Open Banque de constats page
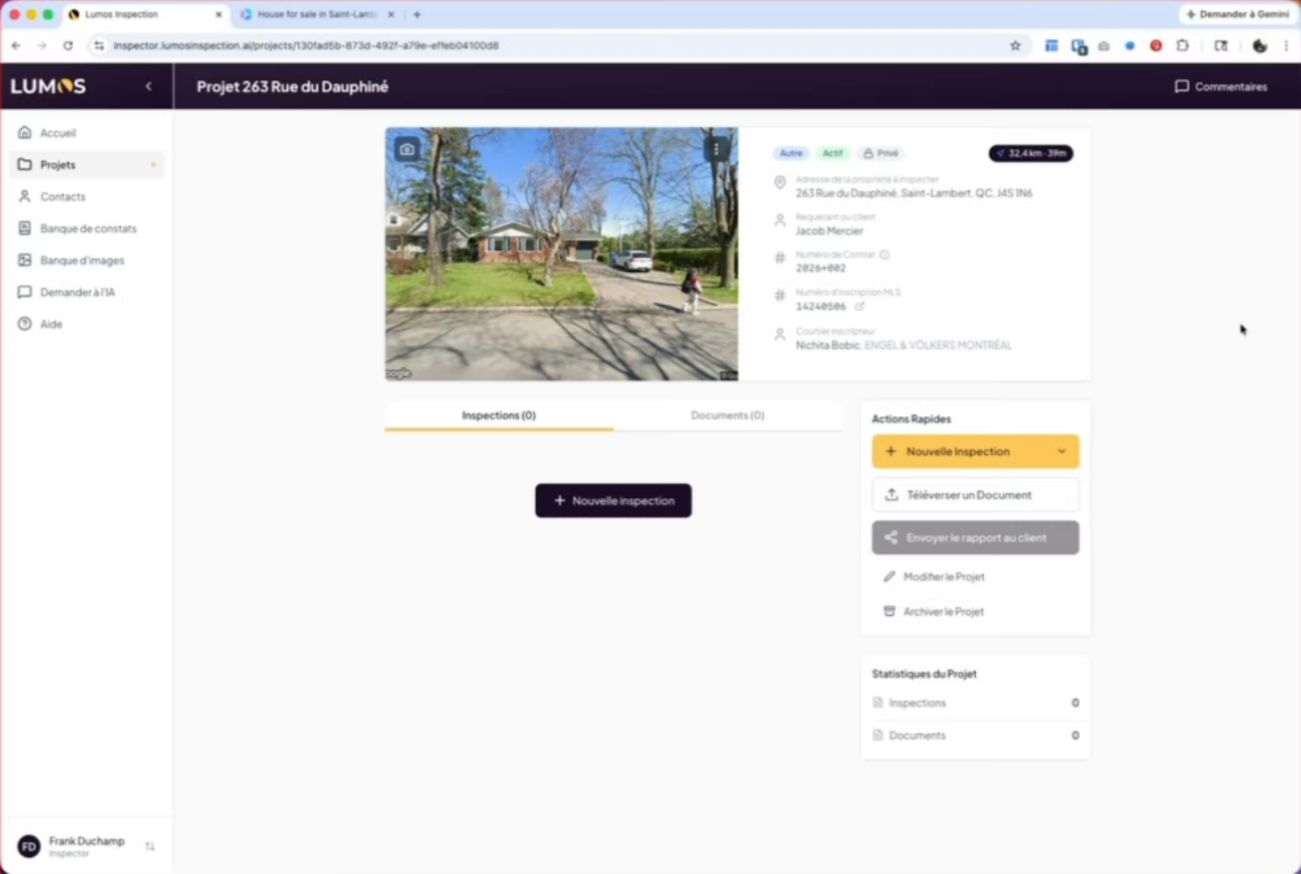Screen dimensions: 1301x874 [x=87, y=229]
